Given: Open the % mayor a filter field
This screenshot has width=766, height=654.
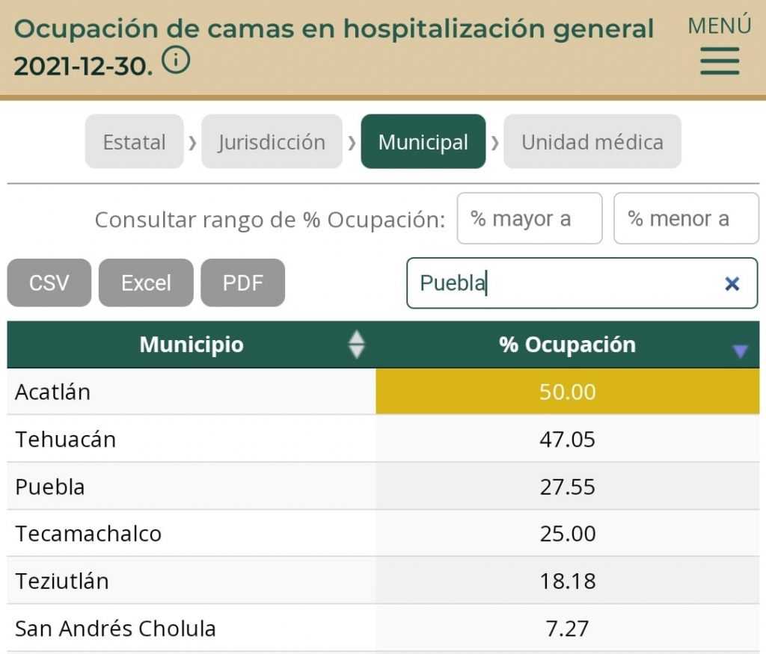Looking at the screenshot, I should point(529,218).
